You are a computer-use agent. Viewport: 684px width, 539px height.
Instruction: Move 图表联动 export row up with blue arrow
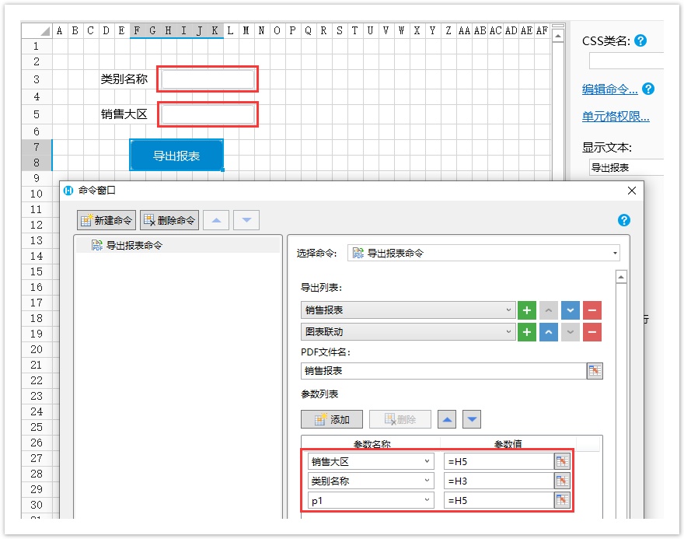[549, 332]
